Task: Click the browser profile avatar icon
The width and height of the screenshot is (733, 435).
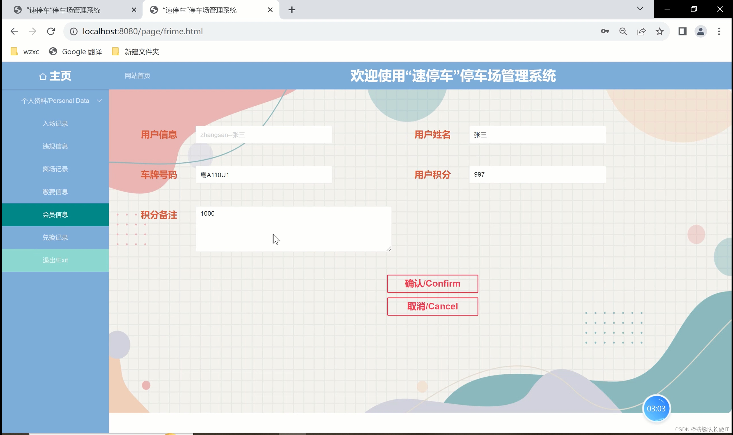Action: tap(701, 31)
